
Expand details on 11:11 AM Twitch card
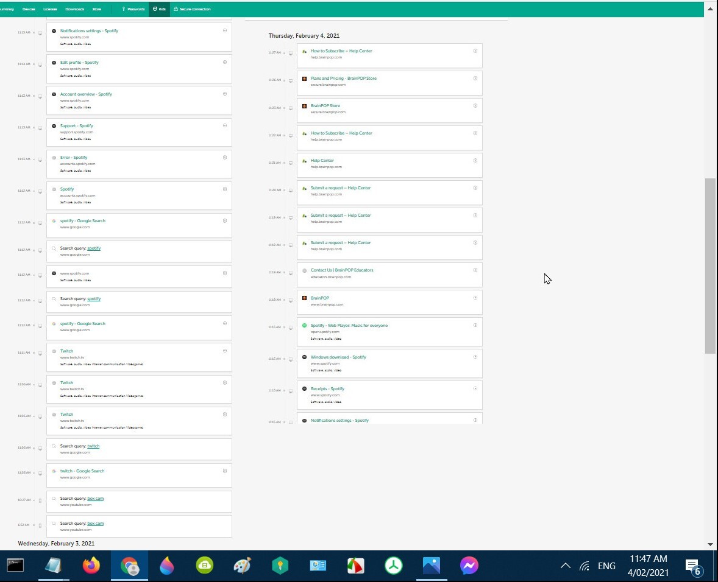tap(225, 351)
